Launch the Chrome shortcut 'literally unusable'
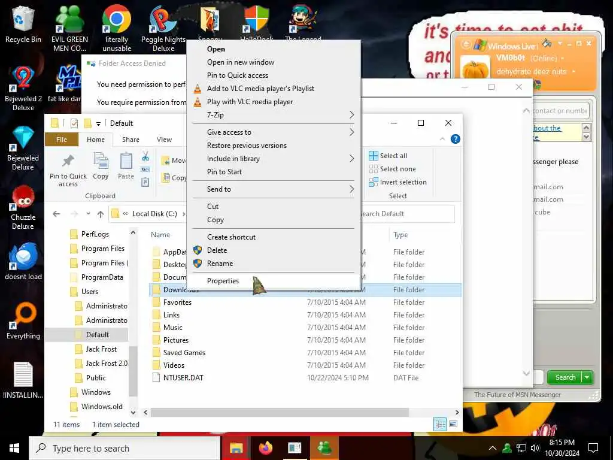Viewport: 613px width, 460px height. (x=117, y=28)
